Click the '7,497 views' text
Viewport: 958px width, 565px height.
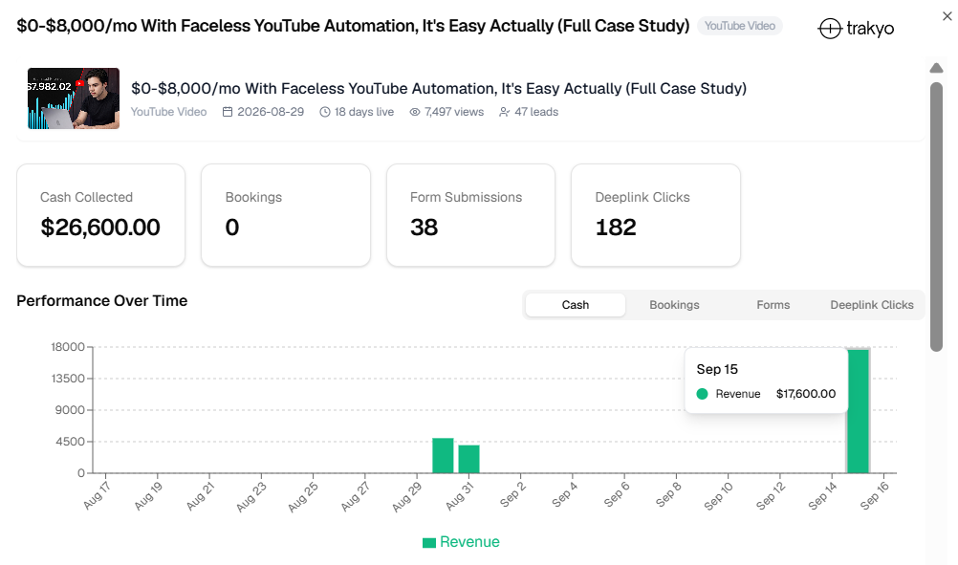click(x=454, y=112)
